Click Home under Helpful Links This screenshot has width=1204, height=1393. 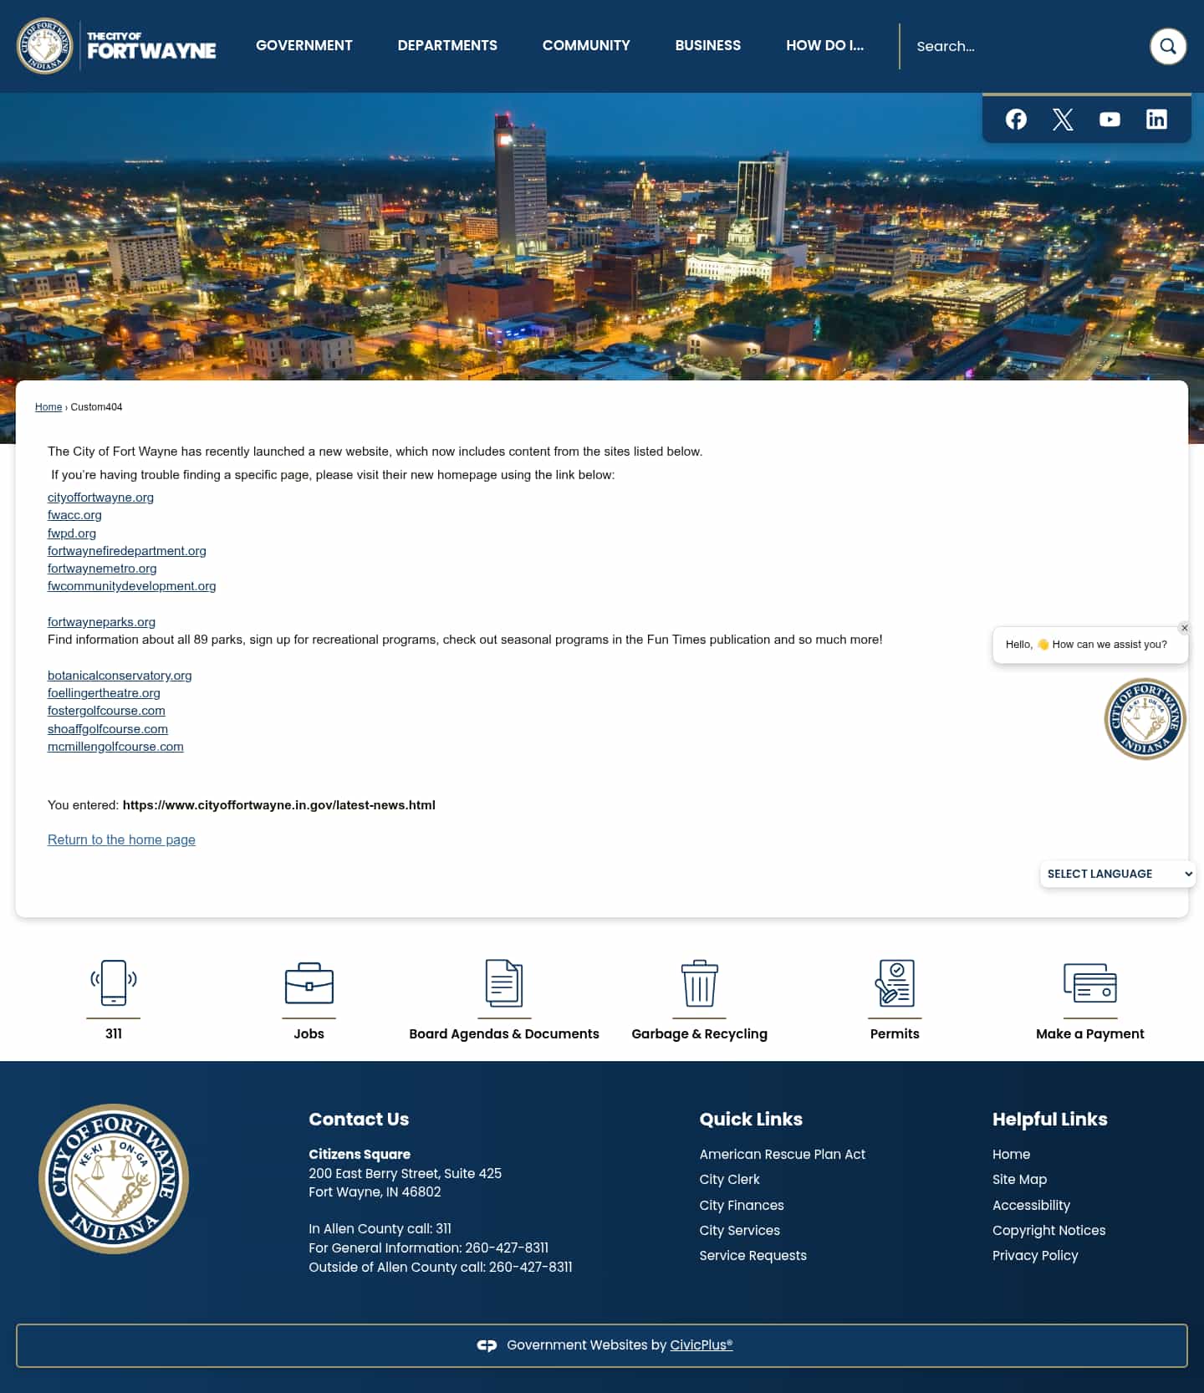[1012, 1154]
